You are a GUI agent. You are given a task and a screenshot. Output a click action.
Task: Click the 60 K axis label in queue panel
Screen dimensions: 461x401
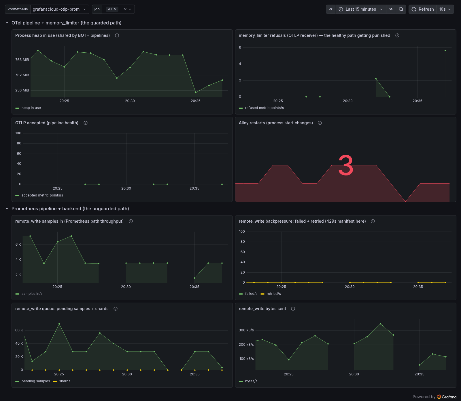19,330
